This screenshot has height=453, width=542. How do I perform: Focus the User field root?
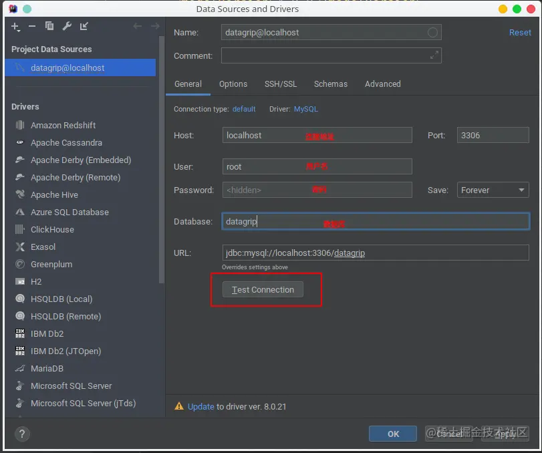pyautogui.click(x=317, y=167)
